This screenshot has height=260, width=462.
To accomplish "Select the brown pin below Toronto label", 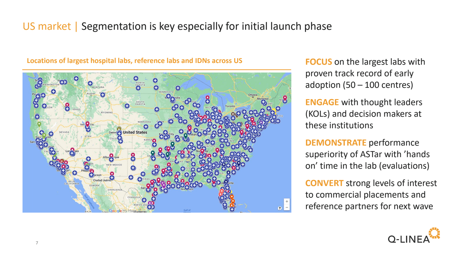I will [x=233, y=114].
